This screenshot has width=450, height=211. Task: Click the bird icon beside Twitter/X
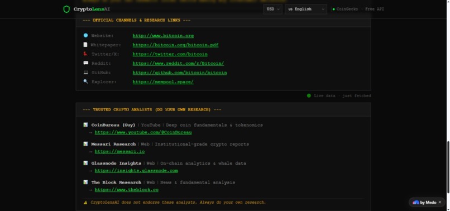pyautogui.click(x=85, y=54)
